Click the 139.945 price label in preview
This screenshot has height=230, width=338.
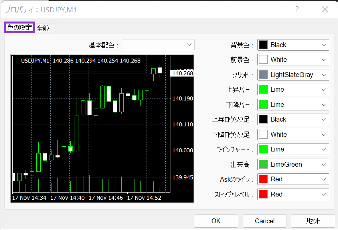(183, 177)
